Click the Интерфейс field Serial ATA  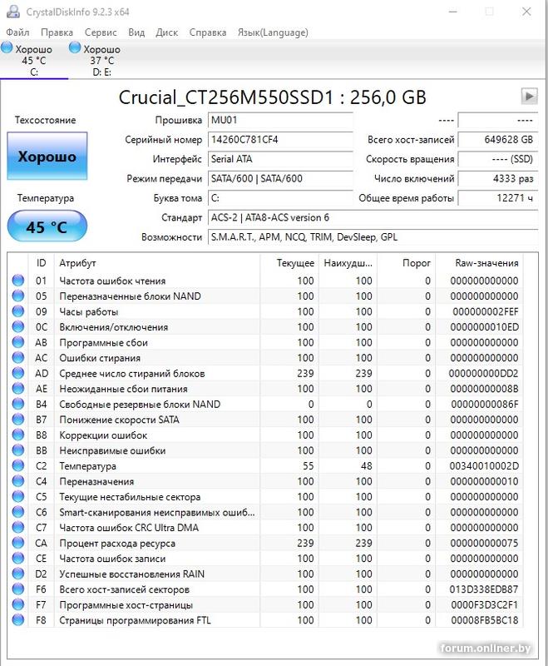[x=280, y=159]
